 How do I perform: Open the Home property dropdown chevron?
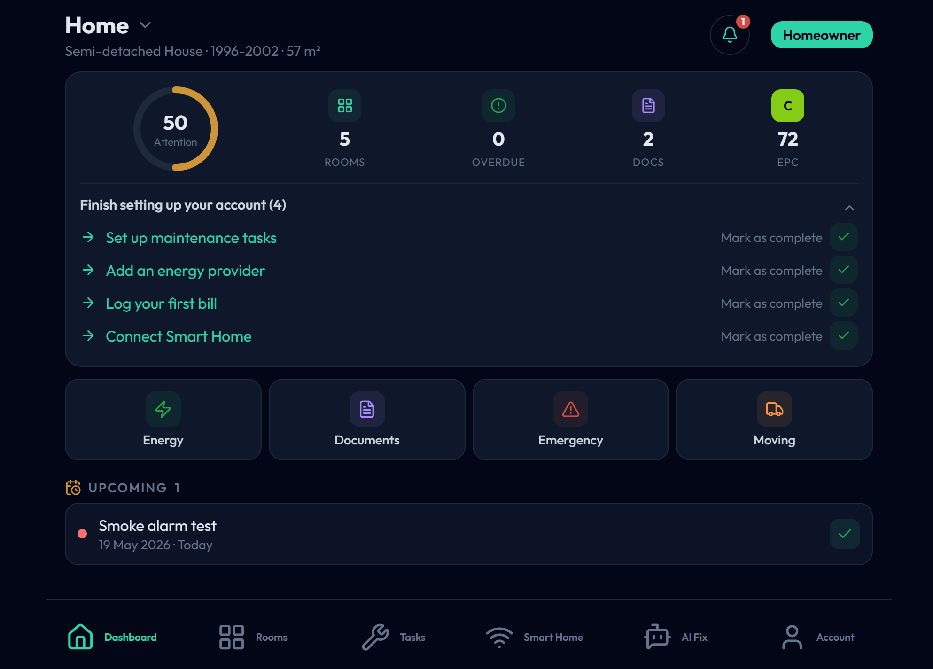coord(146,25)
